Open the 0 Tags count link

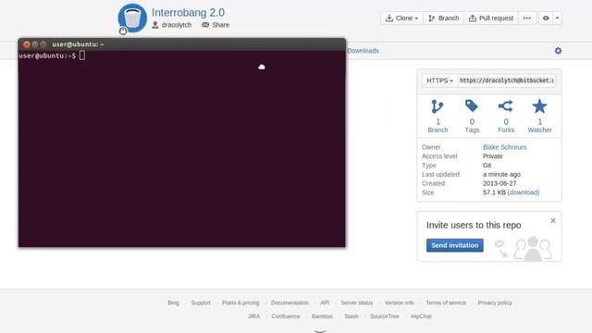point(472,126)
